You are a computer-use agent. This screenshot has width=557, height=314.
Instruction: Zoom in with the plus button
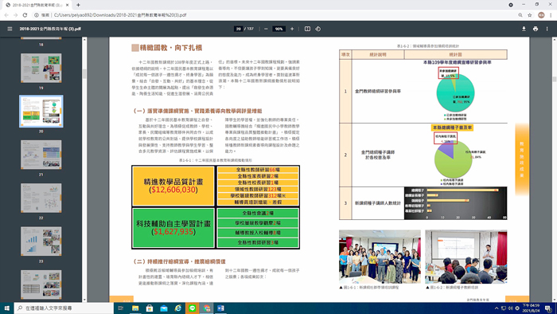pos(292,29)
